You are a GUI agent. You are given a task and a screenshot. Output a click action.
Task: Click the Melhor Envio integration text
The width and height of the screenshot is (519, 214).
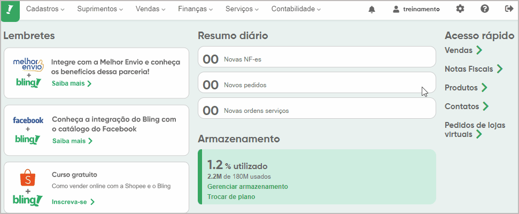116,67
